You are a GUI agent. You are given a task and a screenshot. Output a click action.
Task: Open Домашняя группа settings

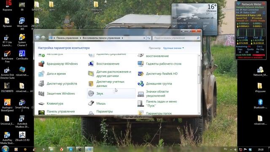[155, 84]
